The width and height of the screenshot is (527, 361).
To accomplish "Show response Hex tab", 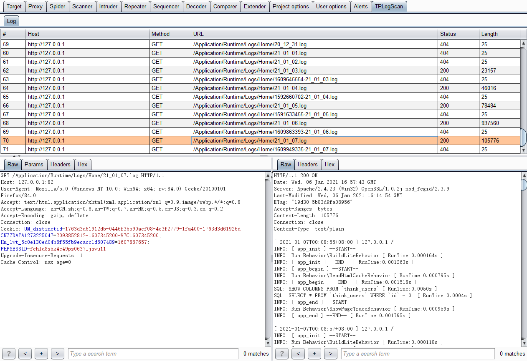I will click(330, 164).
